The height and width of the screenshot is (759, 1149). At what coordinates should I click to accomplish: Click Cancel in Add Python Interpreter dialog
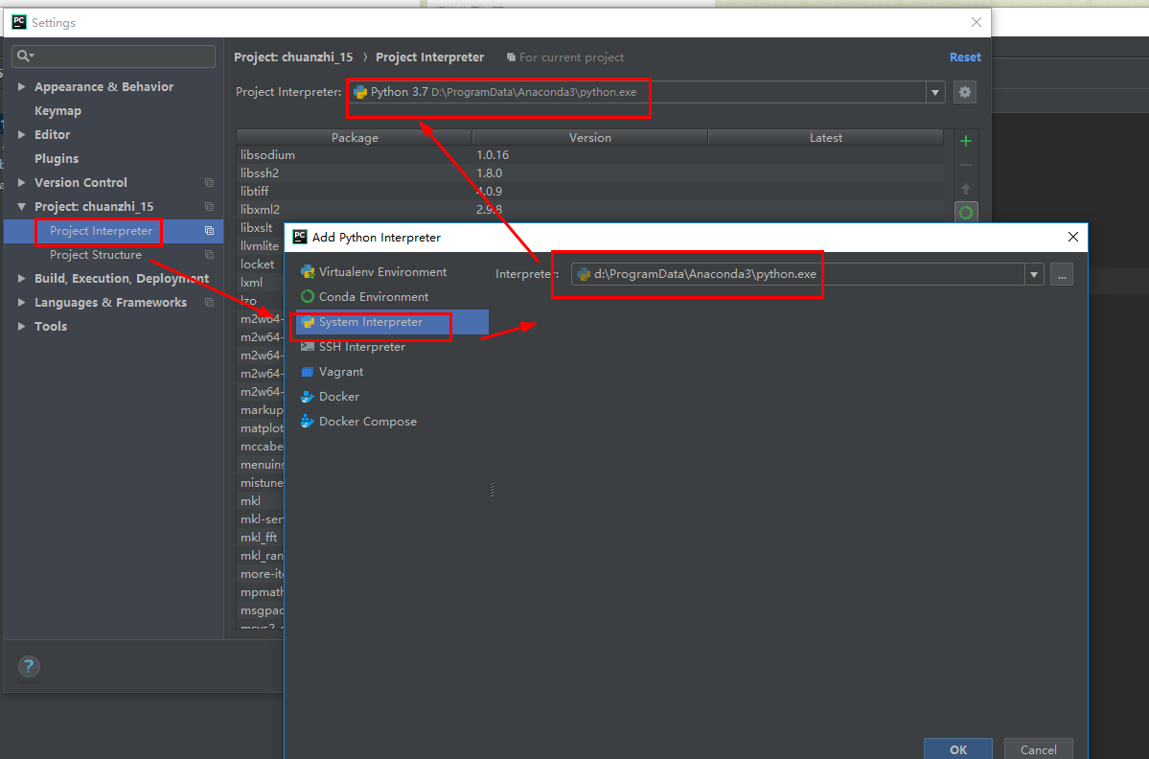click(1039, 749)
